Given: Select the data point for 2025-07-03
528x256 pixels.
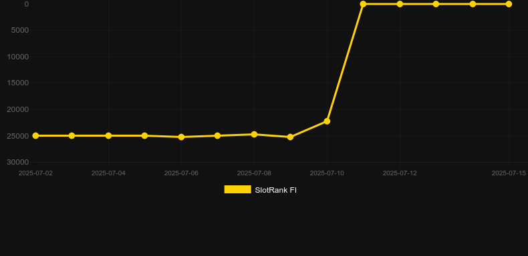Looking at the screenshot, I should pyautogui.click(x=72, y=136).
